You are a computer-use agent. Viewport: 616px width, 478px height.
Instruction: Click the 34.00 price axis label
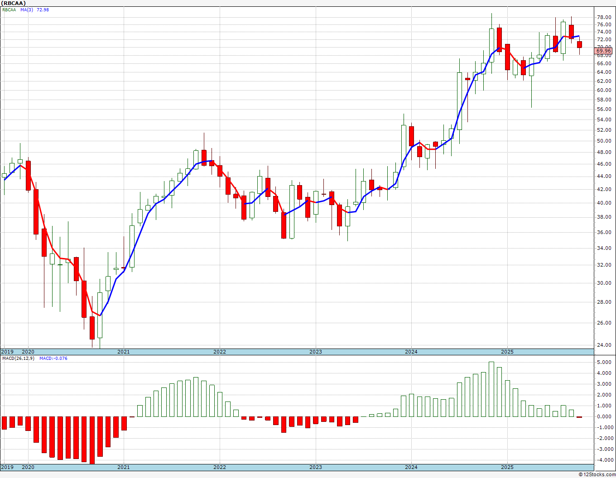click(604, 248)
